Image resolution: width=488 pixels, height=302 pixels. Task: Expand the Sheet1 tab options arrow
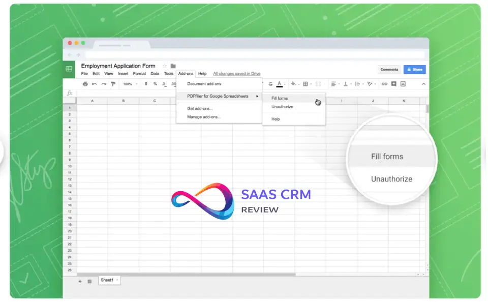pos(117,280)
